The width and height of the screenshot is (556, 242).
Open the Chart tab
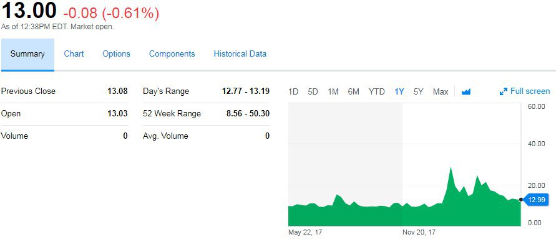click(x=74, y=54)
